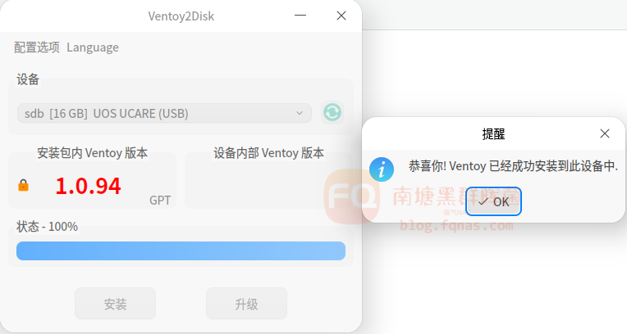Minimize the Ventoy2Disk window
The height and width of the screenshot is (334, 627).
click(300, 16)
